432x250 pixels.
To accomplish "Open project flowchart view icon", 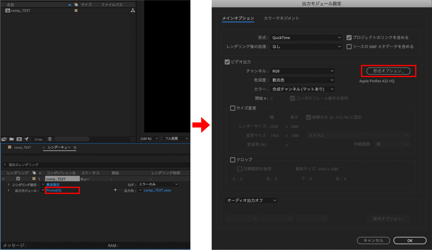I will (133, 11).
